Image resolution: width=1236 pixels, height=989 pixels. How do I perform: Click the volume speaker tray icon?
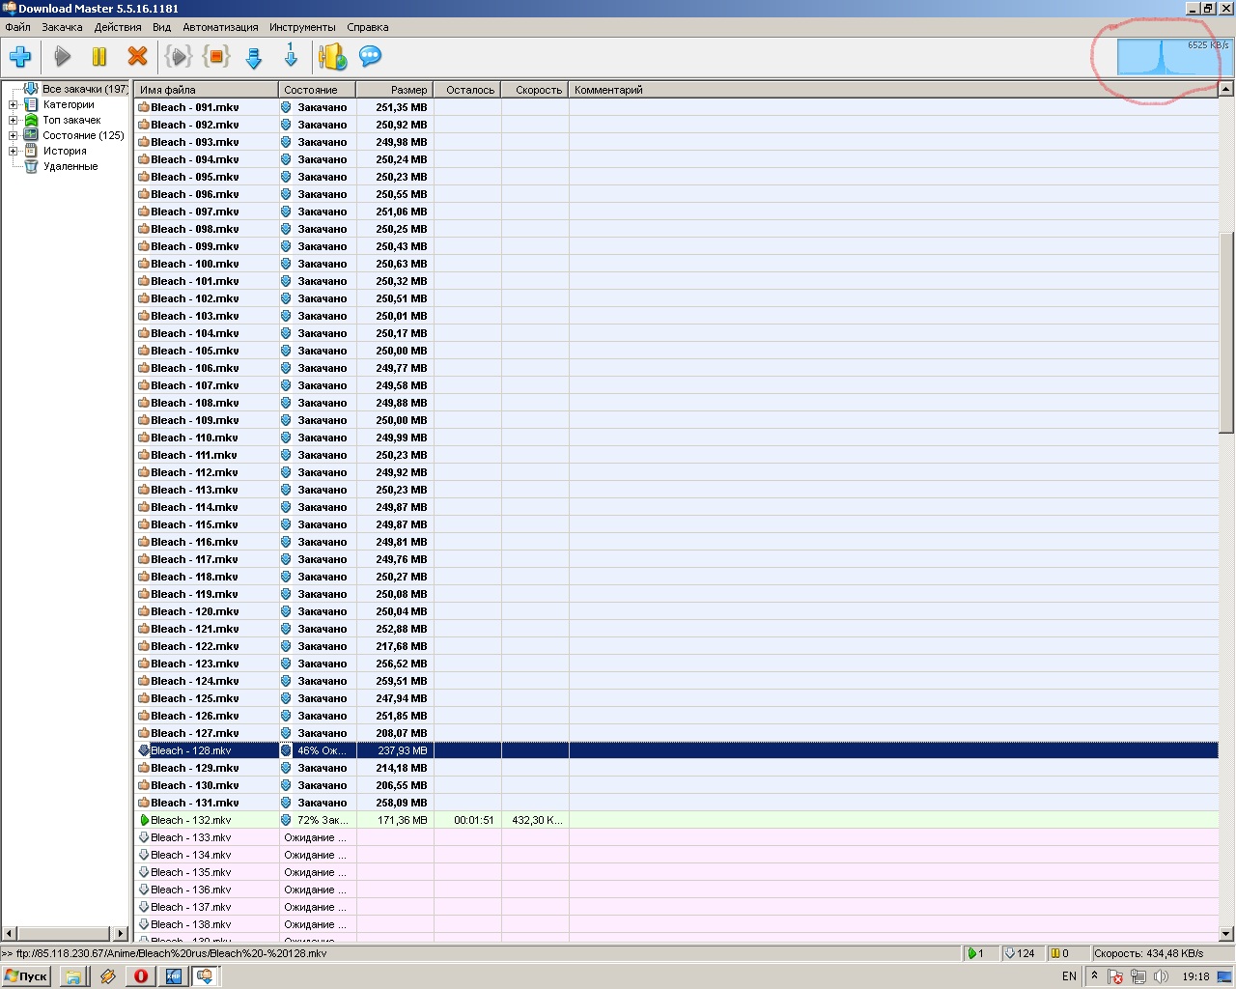click(1161, 976)
